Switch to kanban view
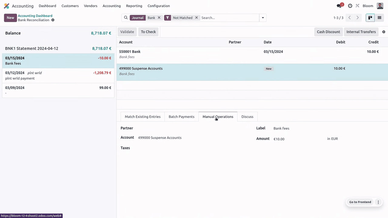 point(370,18)
